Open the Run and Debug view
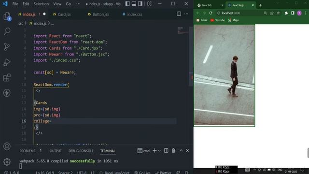The image size is (309, 174). [x=7, y=62]
